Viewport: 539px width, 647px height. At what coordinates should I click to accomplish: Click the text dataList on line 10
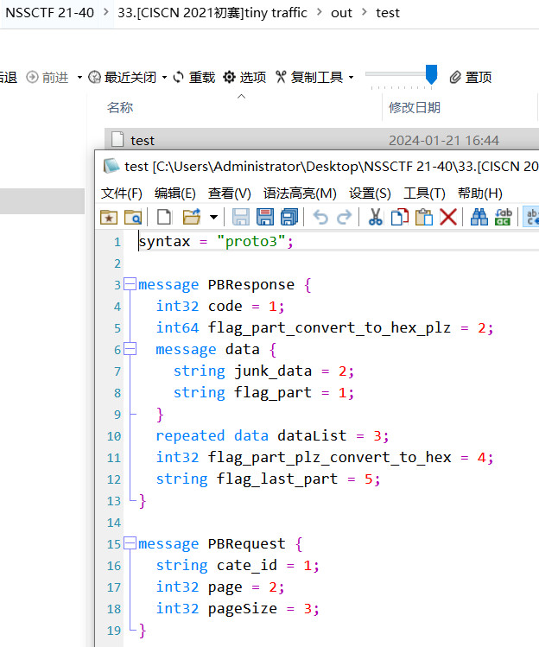coord(312,435)
